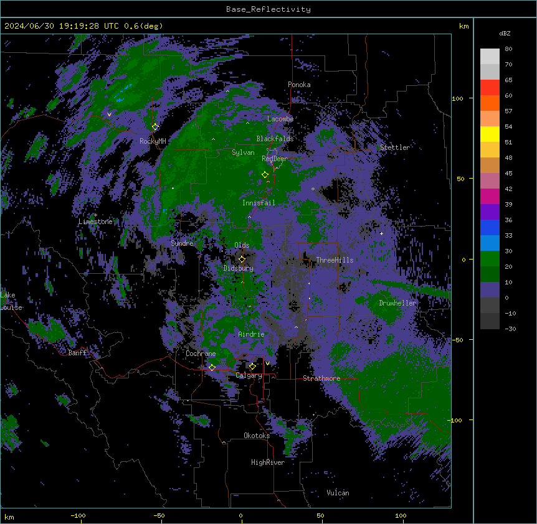Screen dimensions: 537x524
Task: Click the 80 dBZ legend value
Action: pyautogui.click(x=508, y=49)
